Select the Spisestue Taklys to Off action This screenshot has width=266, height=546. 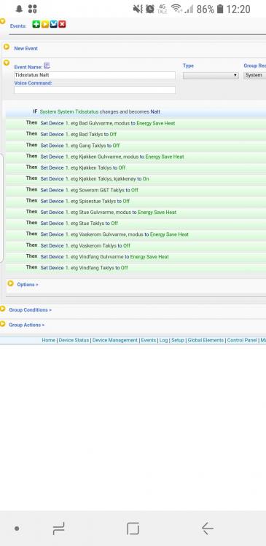136,201
